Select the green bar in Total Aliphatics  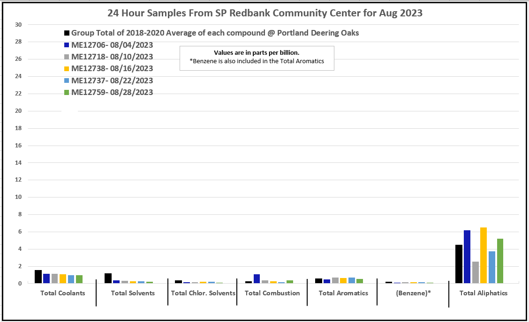[x=500, y=261]
